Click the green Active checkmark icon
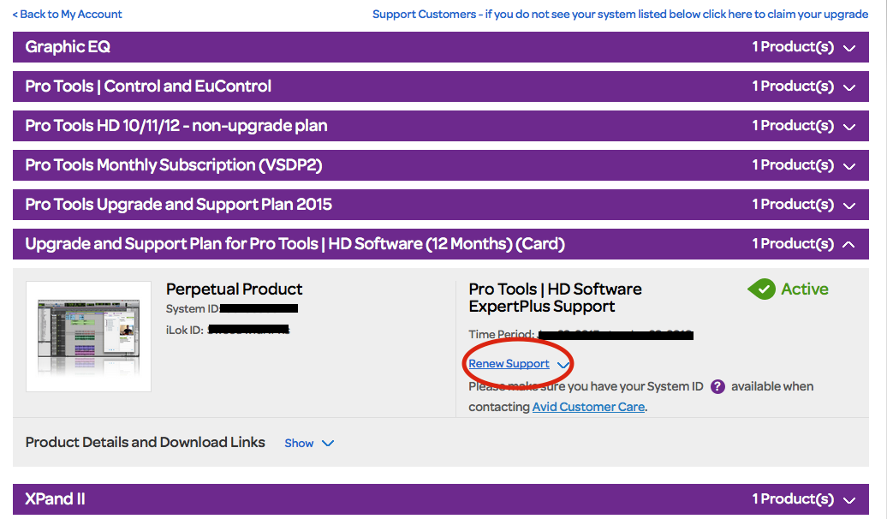 [x=761, y=289]
